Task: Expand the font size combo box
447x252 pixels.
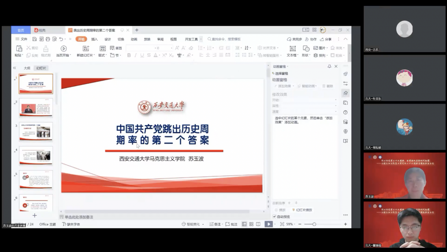Action: tap(171, 48)
